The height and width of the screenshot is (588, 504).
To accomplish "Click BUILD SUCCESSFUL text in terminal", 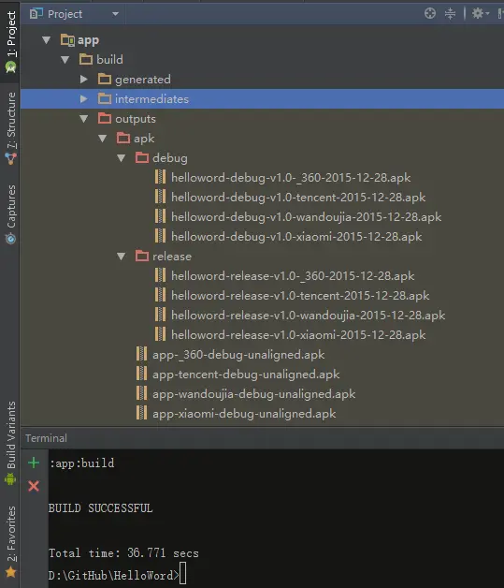I will point(100,508).
